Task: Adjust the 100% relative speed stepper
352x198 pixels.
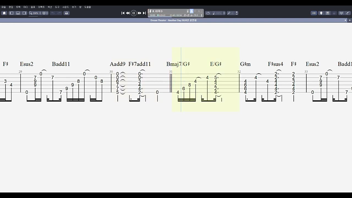Action: point(224,13)
